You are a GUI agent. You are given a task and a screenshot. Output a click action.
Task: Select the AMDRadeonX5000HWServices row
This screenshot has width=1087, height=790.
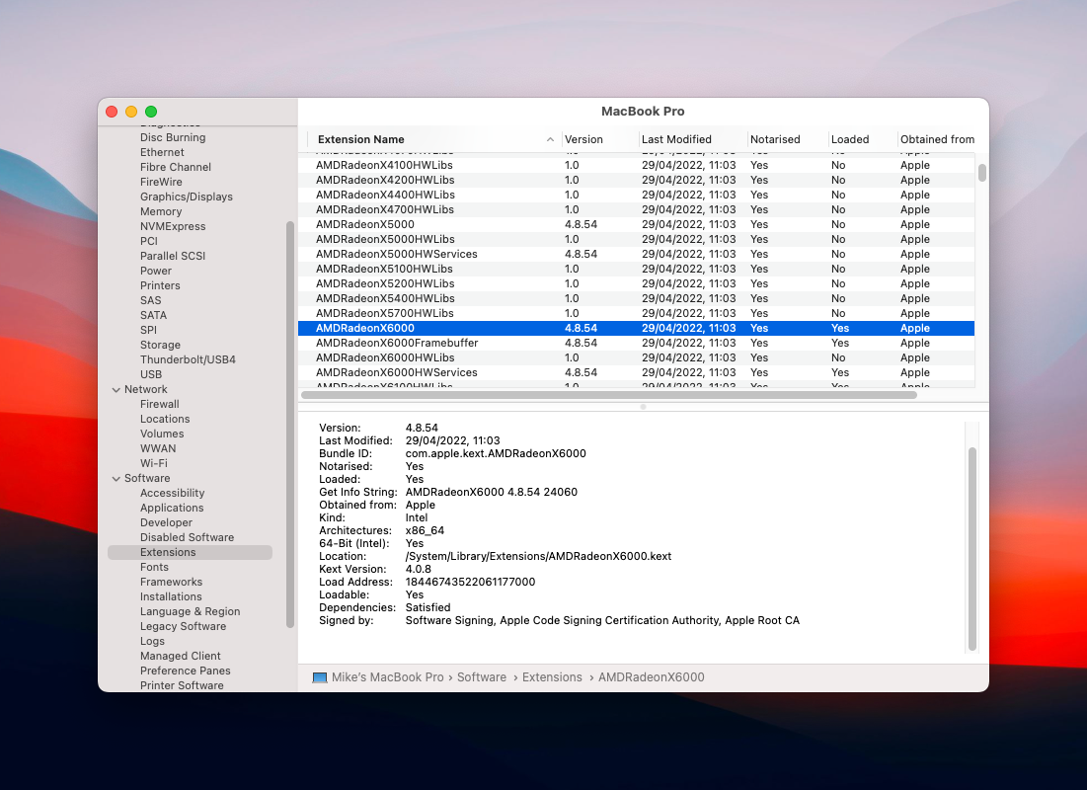pos(637,254)
